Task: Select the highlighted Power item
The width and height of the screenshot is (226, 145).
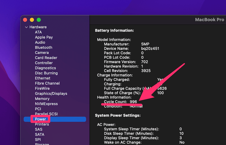Action: pyautogui.click(x=55, y=119)
